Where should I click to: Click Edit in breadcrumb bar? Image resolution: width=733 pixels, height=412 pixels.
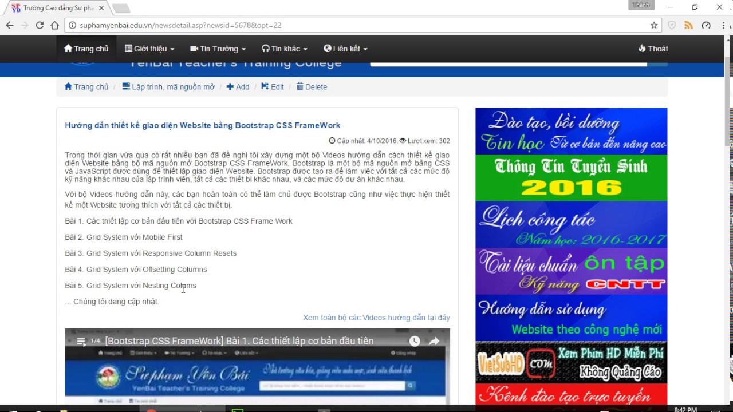[273, 87]
